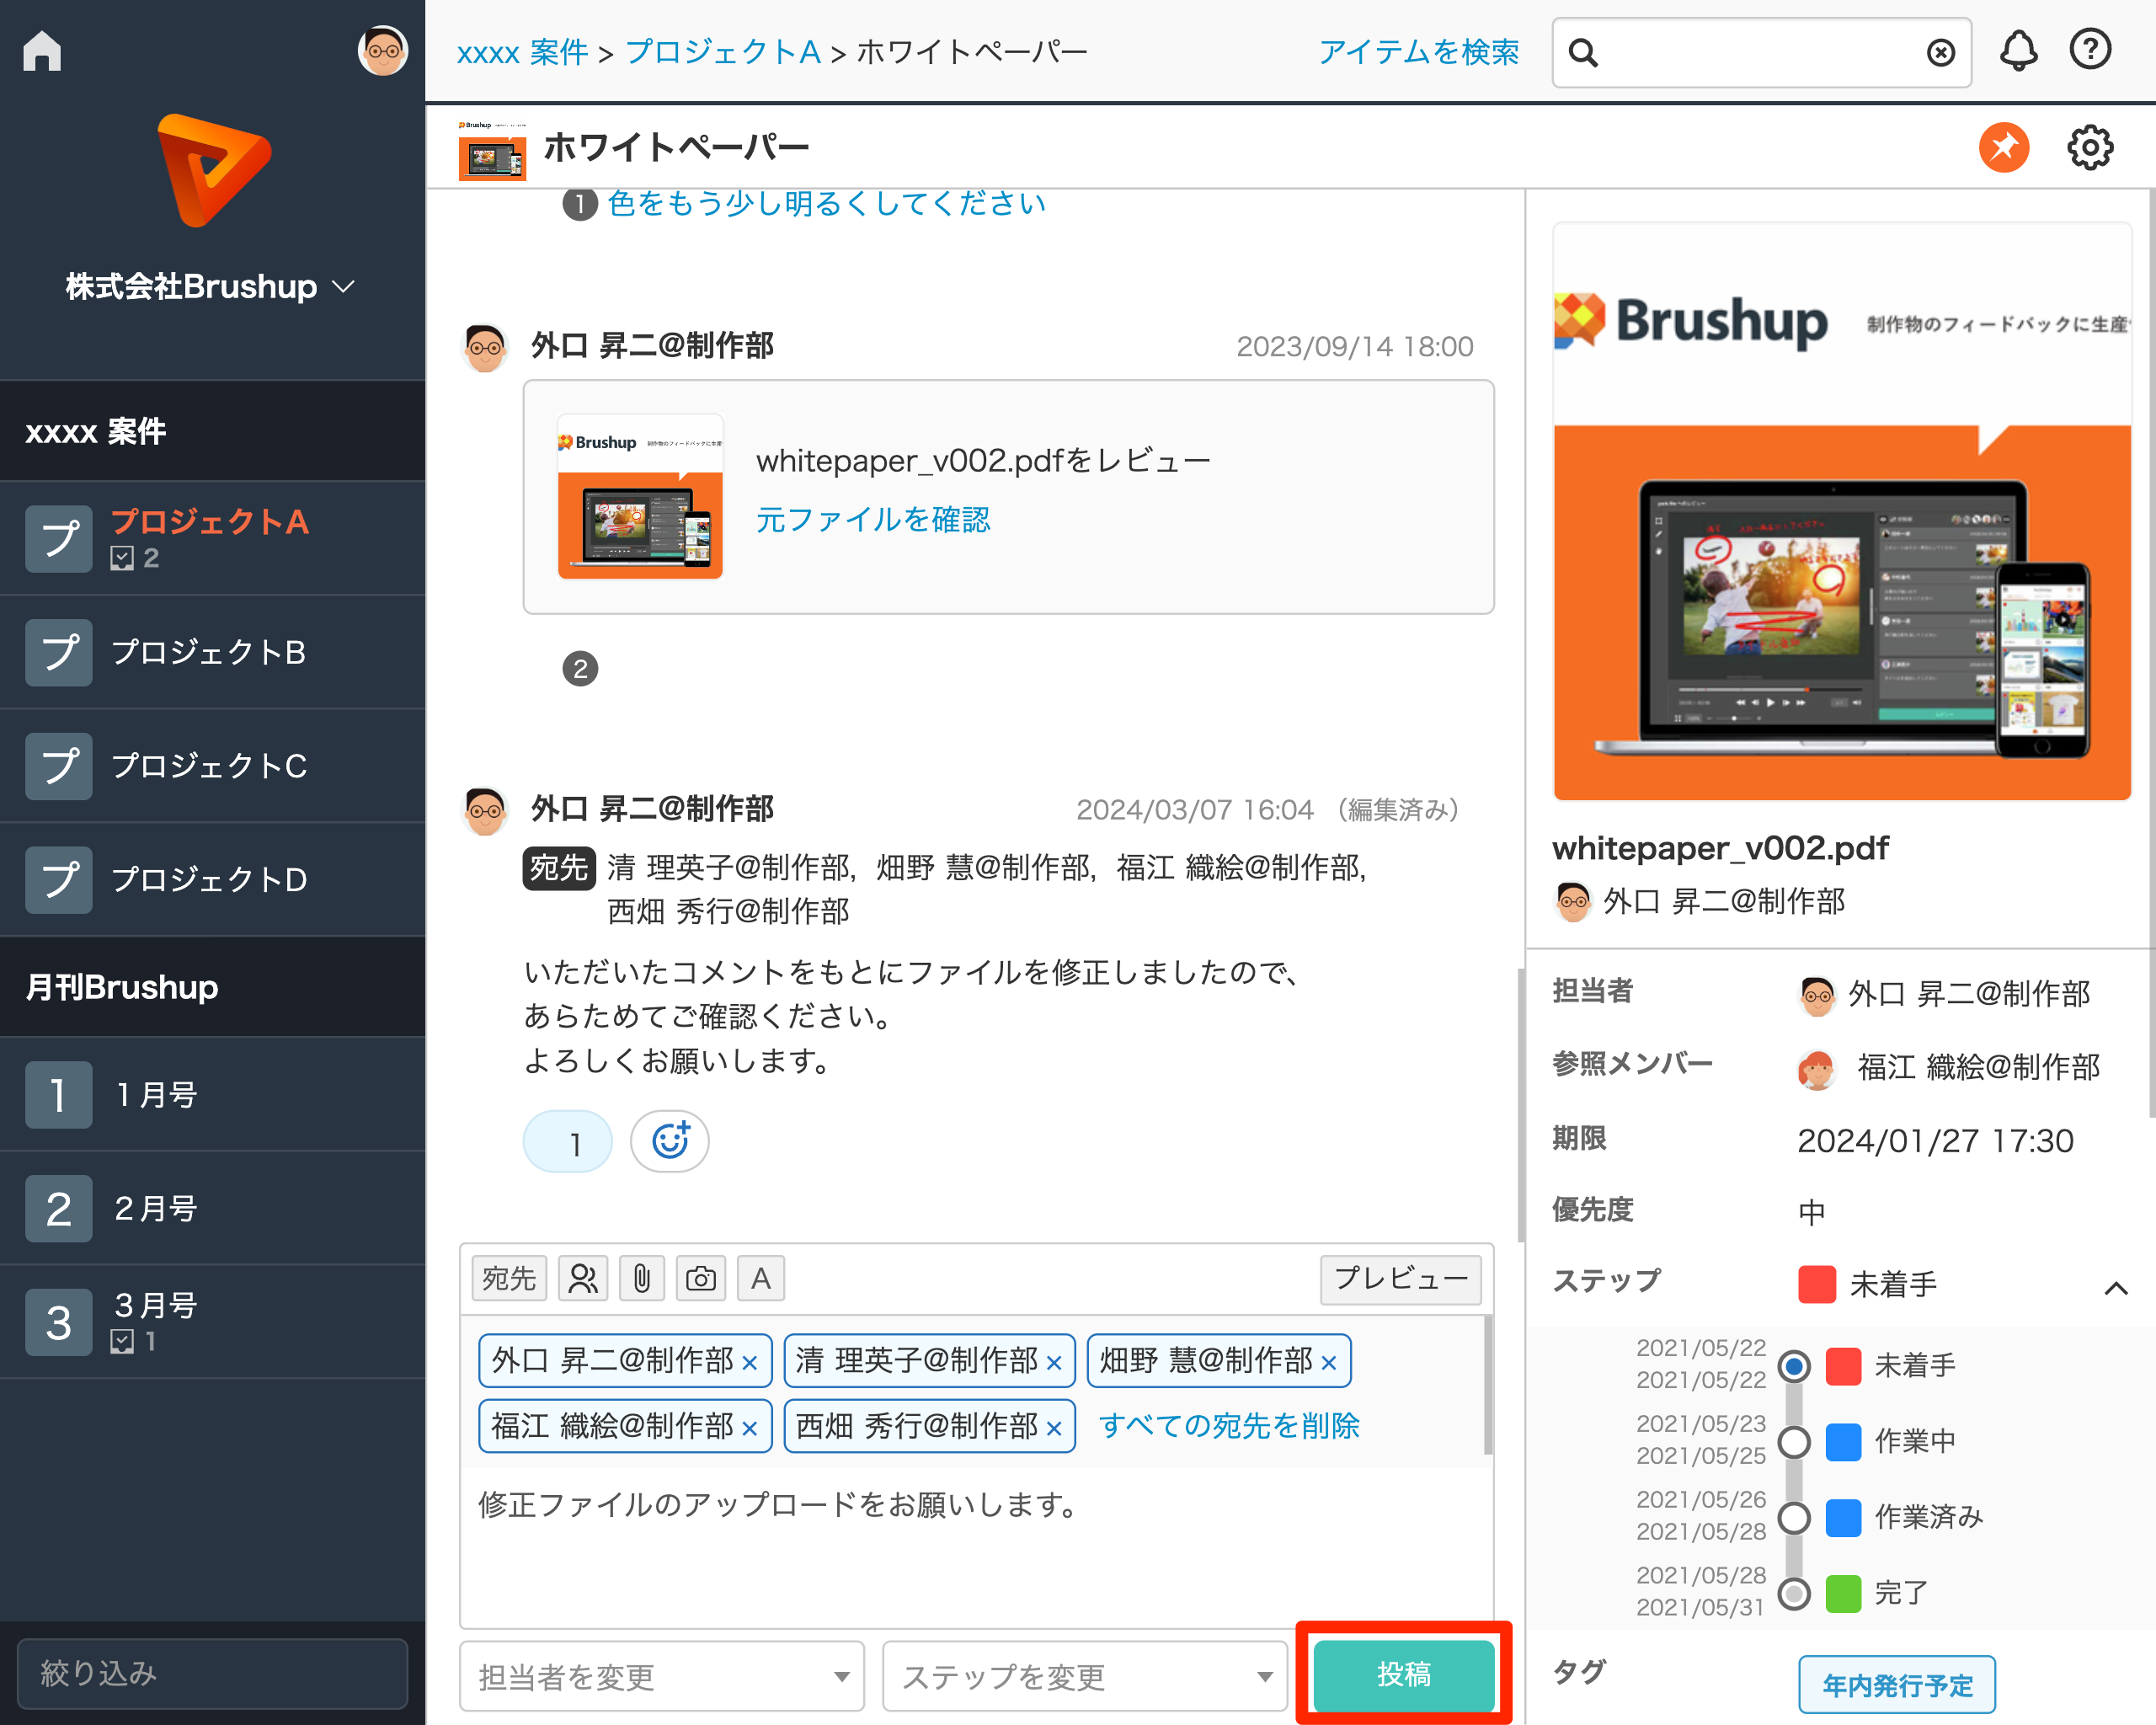Open the 担当者を変更 dropdown

click(x=661, y=1676)
